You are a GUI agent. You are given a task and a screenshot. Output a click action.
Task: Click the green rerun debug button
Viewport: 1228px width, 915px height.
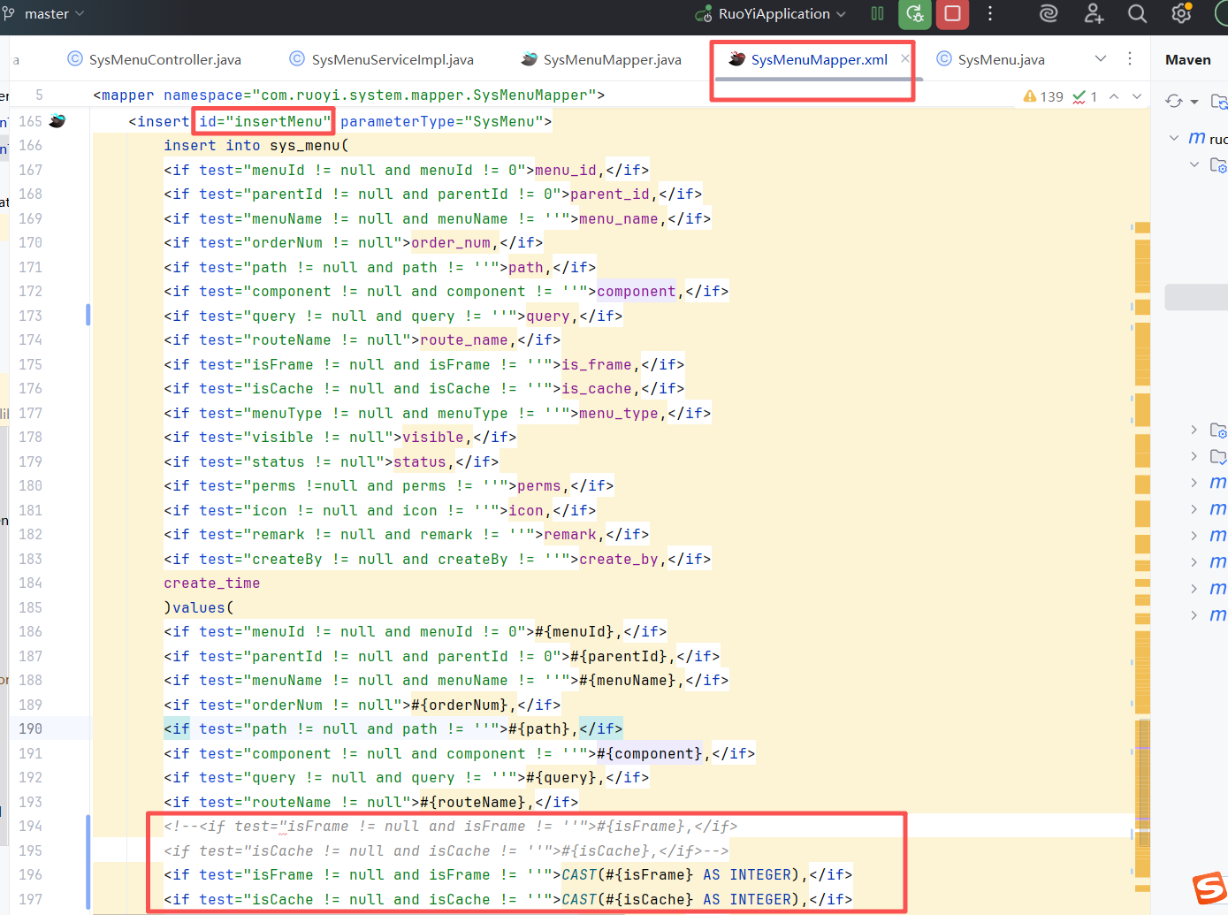coord(915,13)
